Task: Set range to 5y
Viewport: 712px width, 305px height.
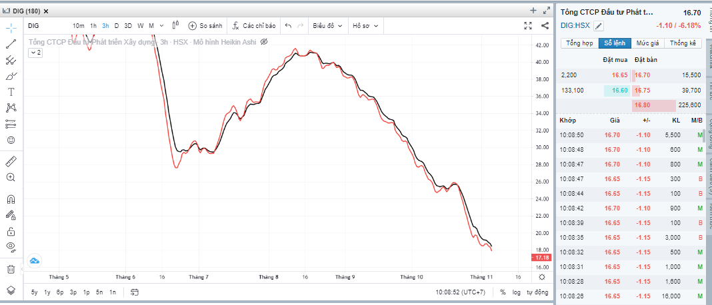Action: tap(35, 292)
